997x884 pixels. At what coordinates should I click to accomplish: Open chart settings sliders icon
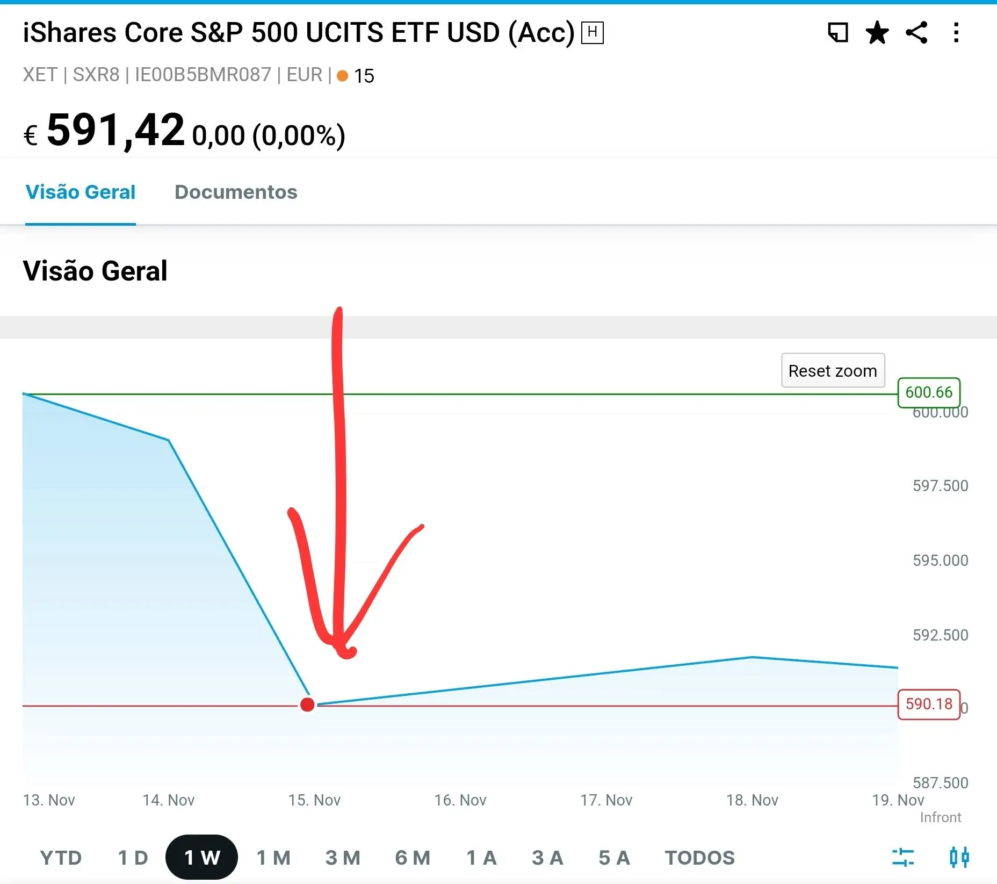pos(903,857)
